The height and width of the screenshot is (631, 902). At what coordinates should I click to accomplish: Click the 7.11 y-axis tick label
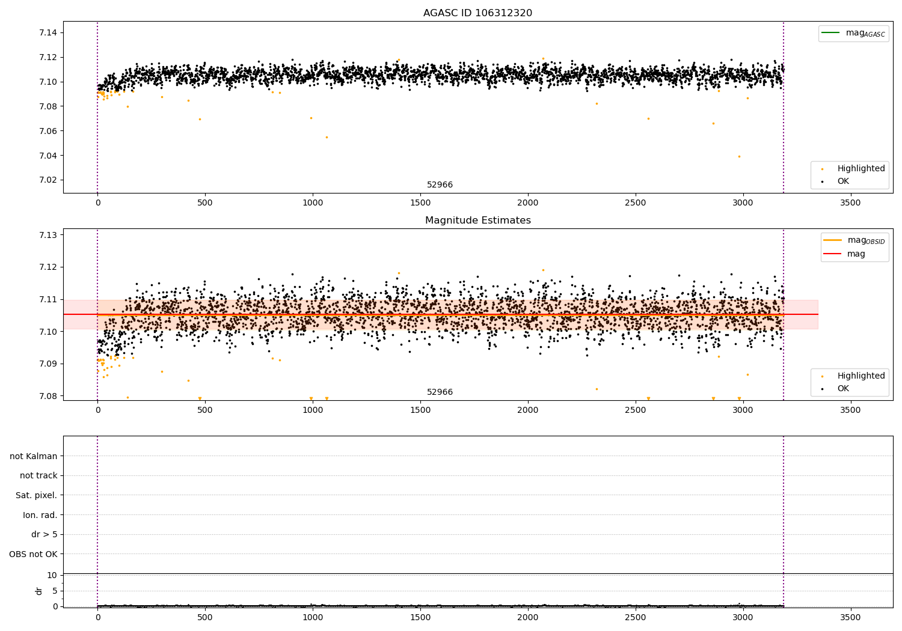tap(48, 299)
